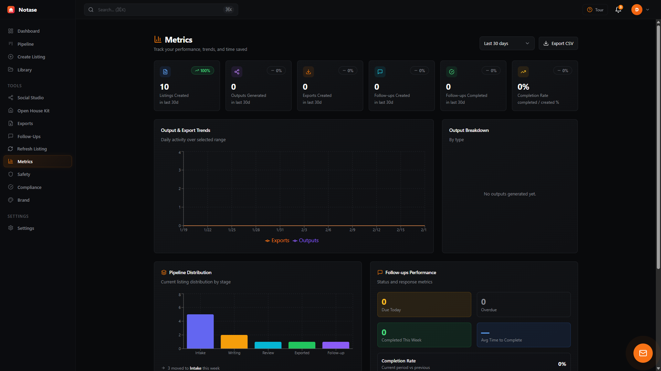Screen dimensions: 661x371
Task: Open the Compliance checker
Action: (x=29, y=187)
